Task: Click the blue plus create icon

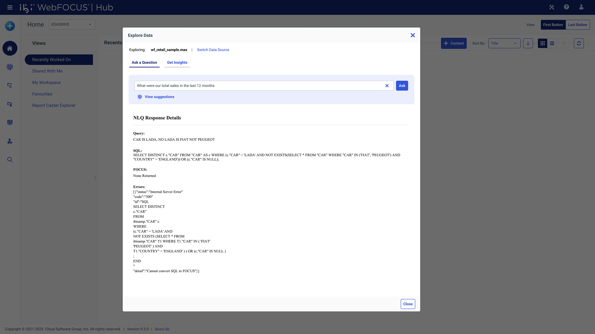Action: 9,26
